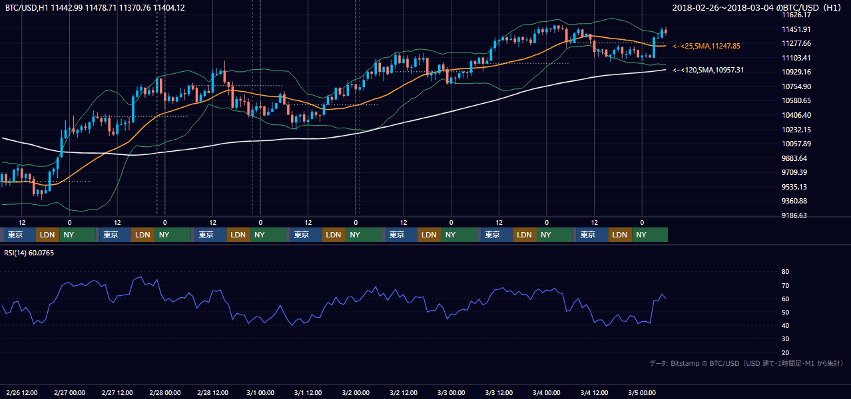The image size is (851, 399).
Task: Click the 3/3 00:00 time axis label
Action: (451, 392)
